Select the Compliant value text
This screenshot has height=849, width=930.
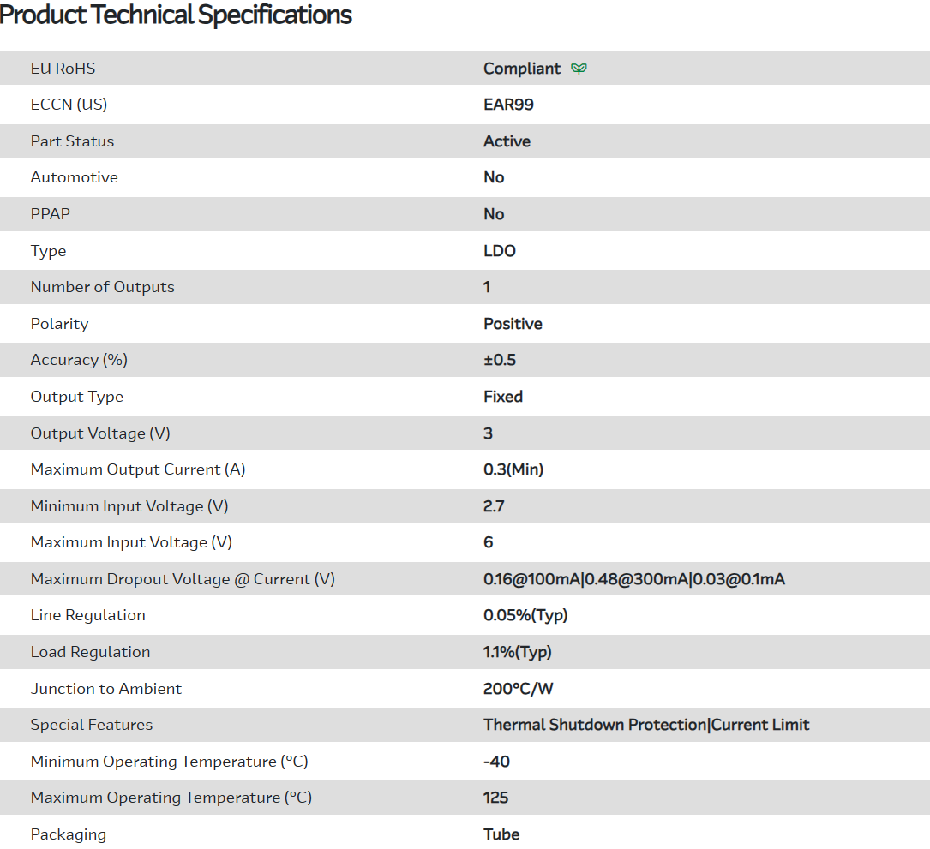click(x=521, y=69)
